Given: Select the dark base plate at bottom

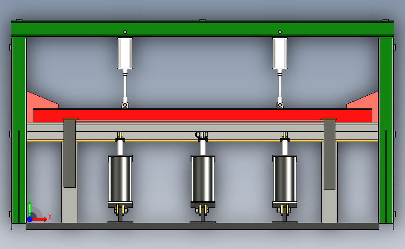Looking at the screenshot, I should point(203,226).
